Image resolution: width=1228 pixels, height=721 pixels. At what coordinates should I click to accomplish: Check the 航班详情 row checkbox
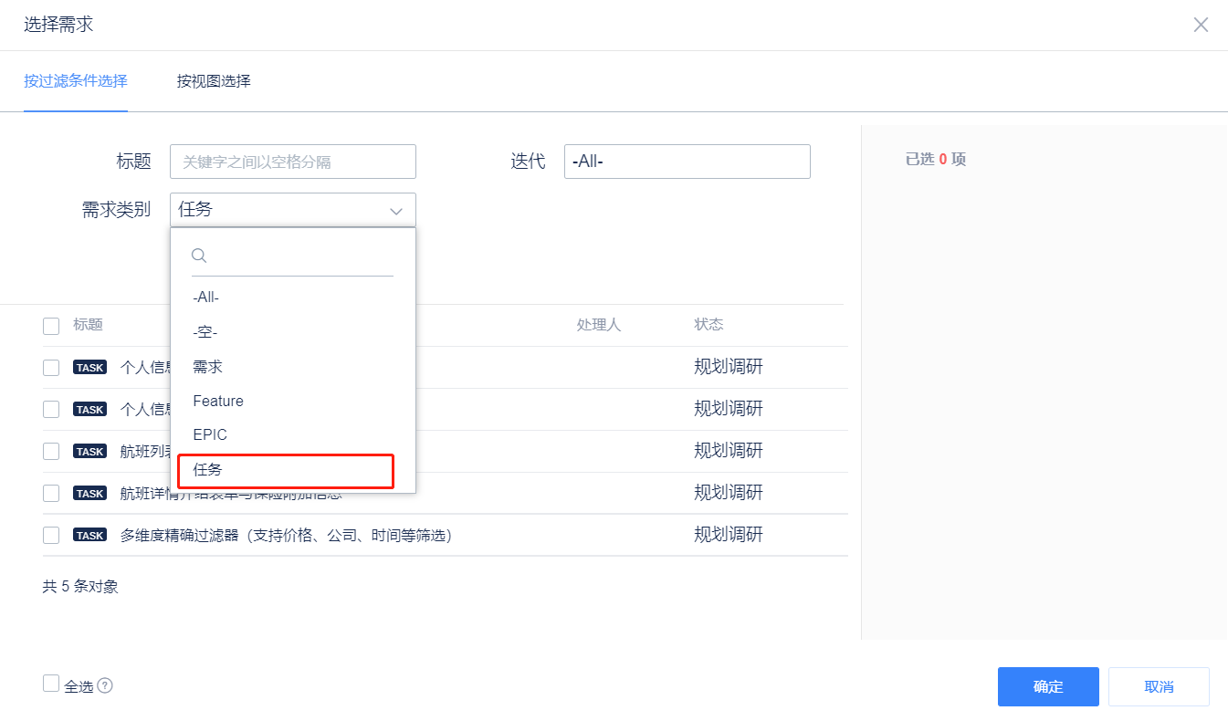pyautogui.click(x=51, y=494)
